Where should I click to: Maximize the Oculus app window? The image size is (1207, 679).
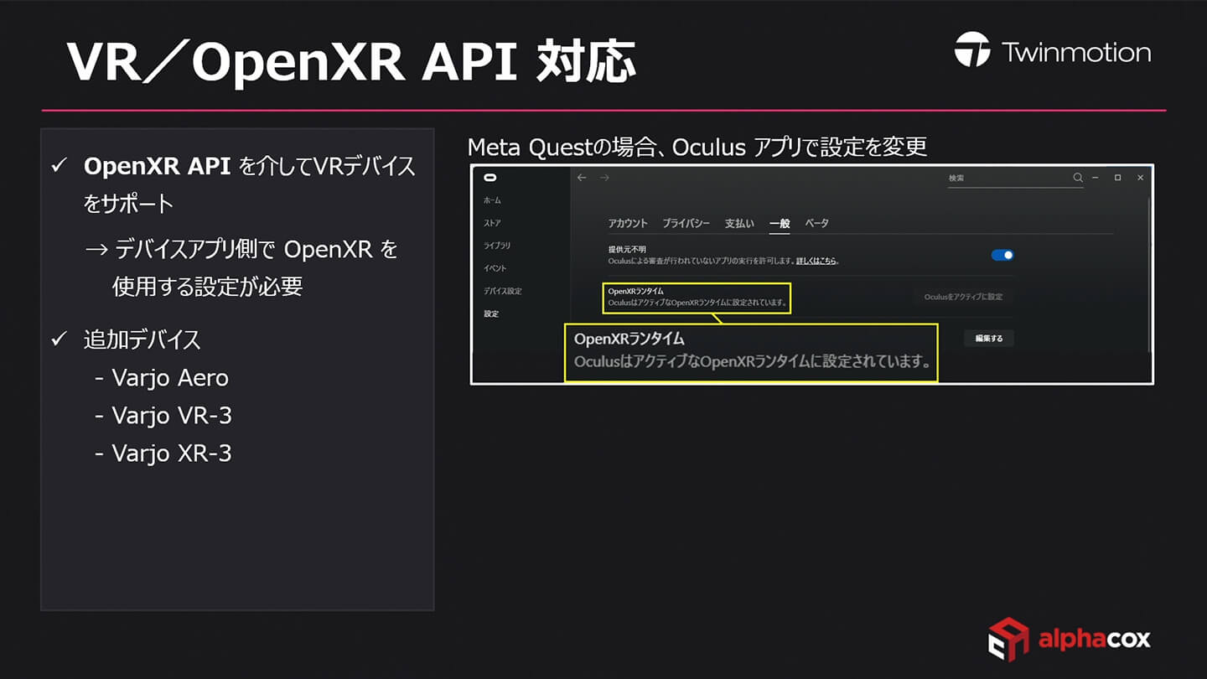click(1118, 178)
